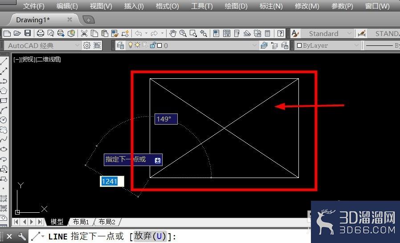
Task: Click the My Workspace icon
Action: click(x=97, y=45)
